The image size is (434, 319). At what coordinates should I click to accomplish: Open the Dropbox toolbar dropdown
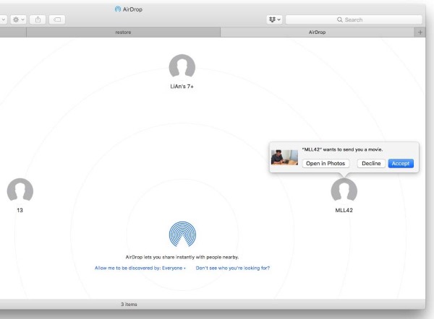(275, 19)
